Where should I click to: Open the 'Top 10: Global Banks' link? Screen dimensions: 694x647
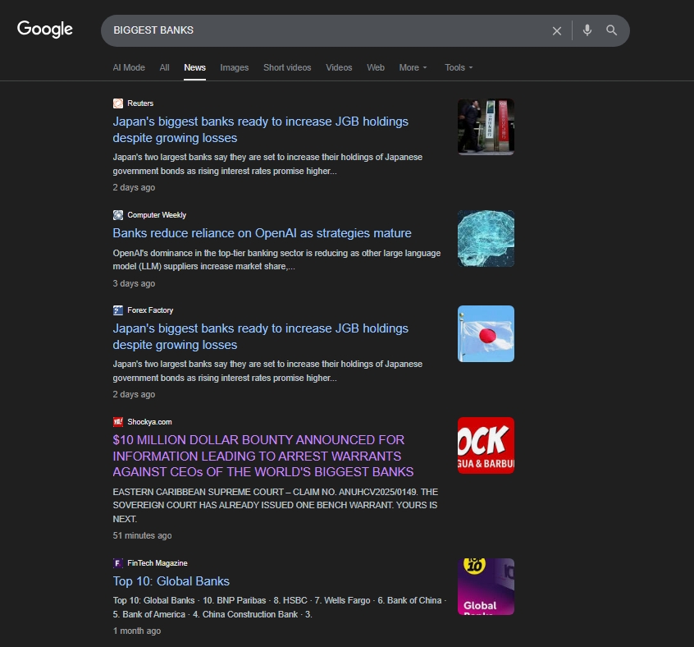(171, 581)
